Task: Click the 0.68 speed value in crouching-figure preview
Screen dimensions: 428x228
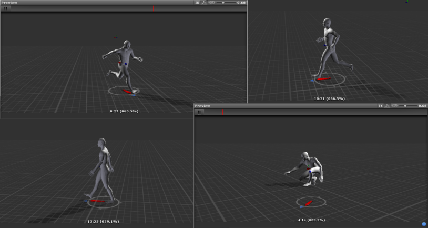Action: pyautogui.click(x=423, y=106)
